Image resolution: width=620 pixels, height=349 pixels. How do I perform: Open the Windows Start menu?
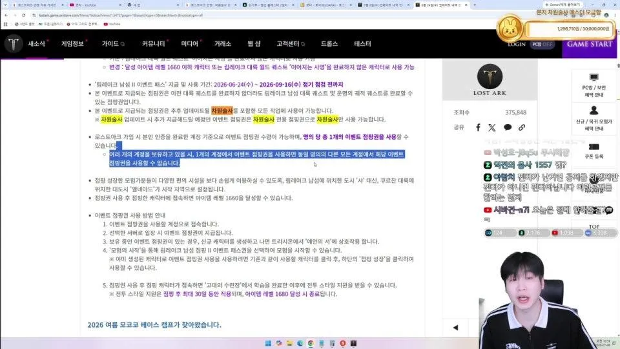(268, 343)
